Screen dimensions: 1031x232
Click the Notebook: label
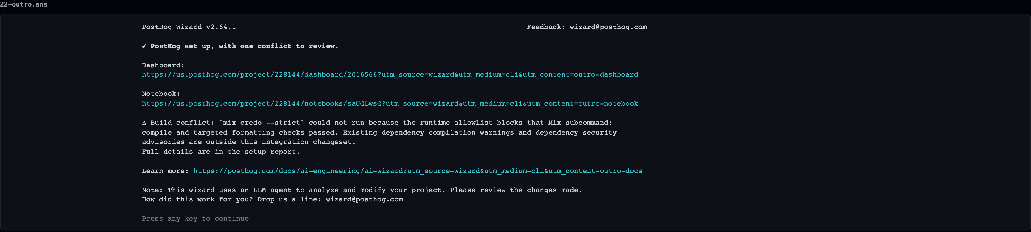point(161,94)
